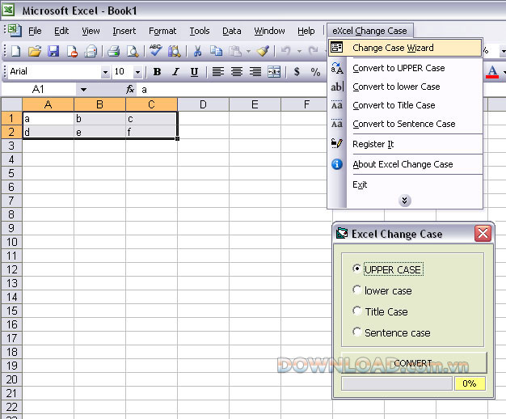
Task: Toggle Underline formatting
Action: (194, 72)
